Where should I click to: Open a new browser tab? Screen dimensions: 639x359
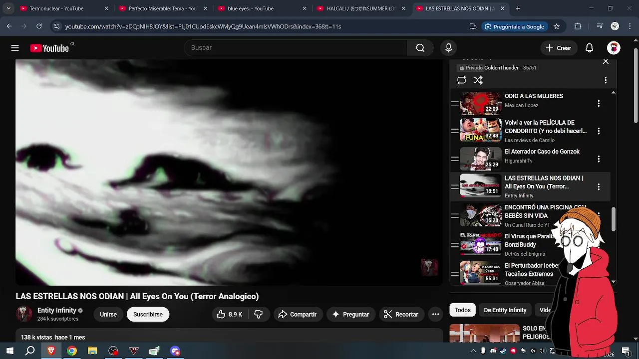[x=518, y=8]
